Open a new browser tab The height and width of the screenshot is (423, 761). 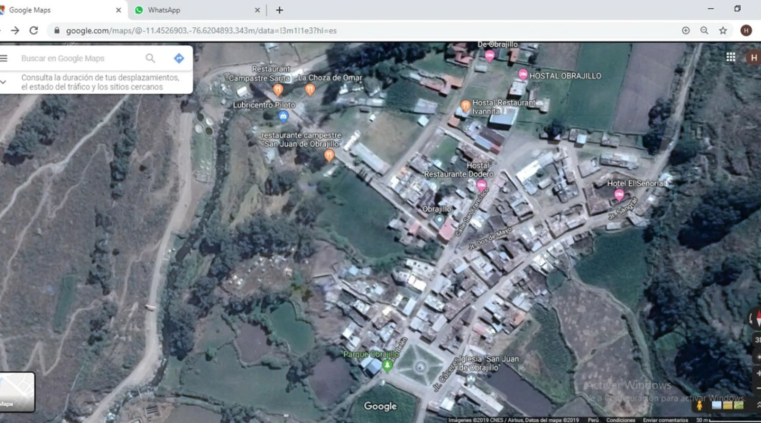click(279, 10)
